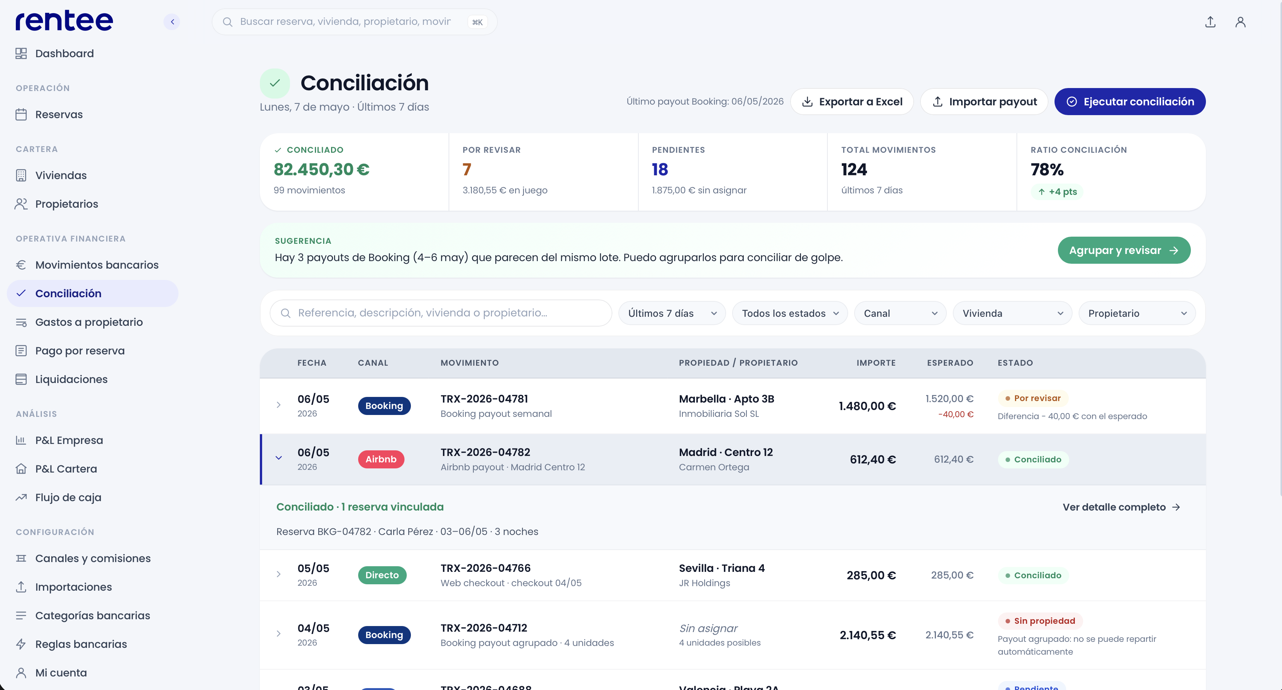Click the Por revisar status badge
1282x690 pixels.
[1033, 398]
